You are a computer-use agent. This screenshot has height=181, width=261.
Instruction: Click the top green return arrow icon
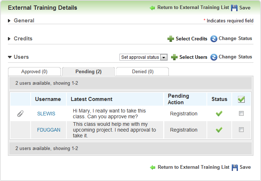point(152,8)
